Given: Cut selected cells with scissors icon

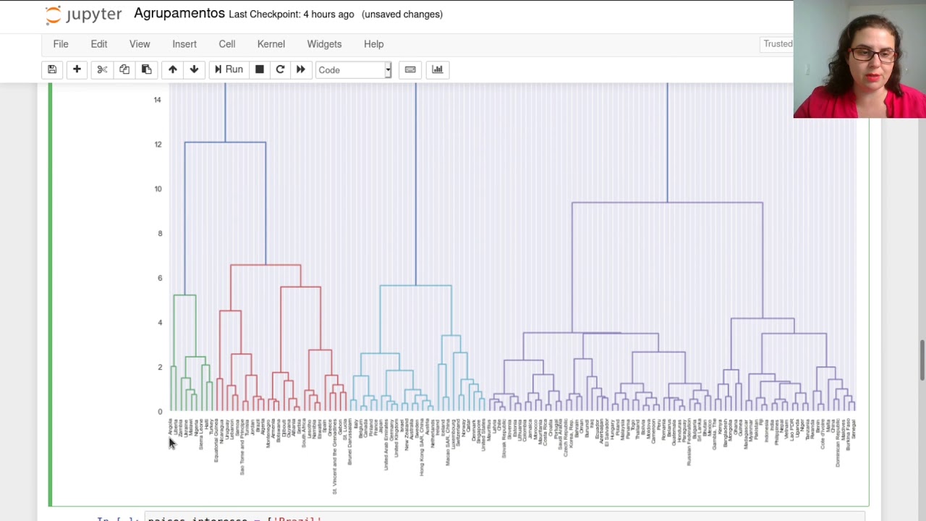Looking at the screenshot, I should pos(102,69).
